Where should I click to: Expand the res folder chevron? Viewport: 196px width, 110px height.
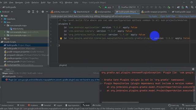click(x=2, y=38)
